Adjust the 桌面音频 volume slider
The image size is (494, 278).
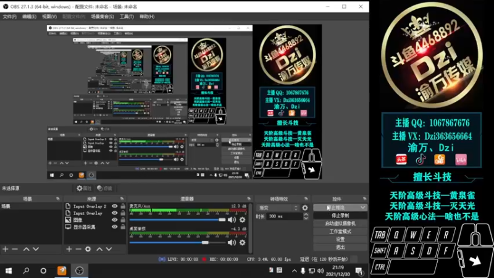(177, 242)
